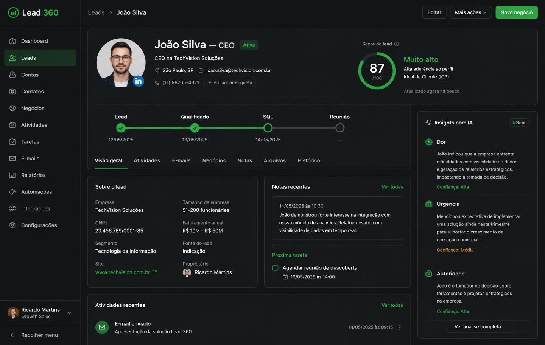
Task: Click the Autoridade insight icon
Action: (x=429, y=274)
